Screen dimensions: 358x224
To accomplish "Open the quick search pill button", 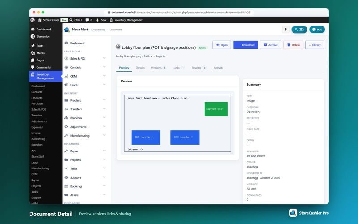I will tap(299, 30).
